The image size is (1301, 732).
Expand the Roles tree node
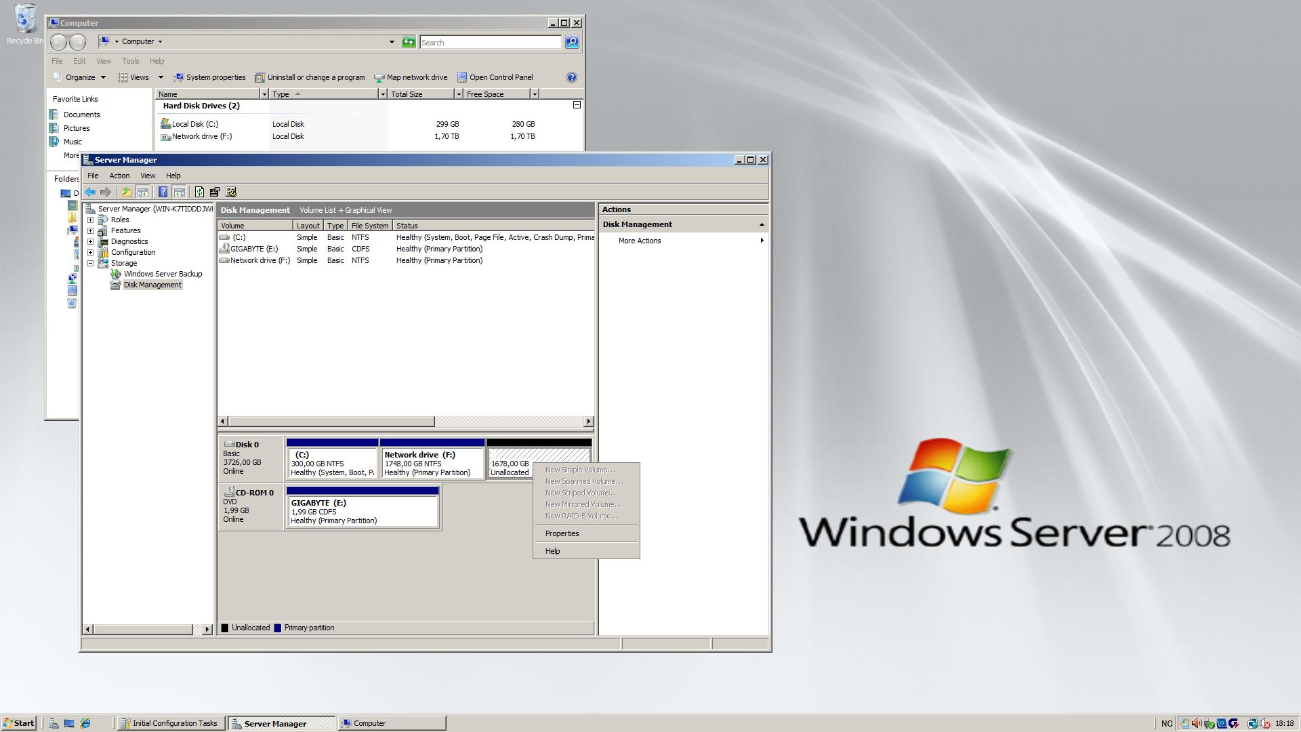(91, 220)
